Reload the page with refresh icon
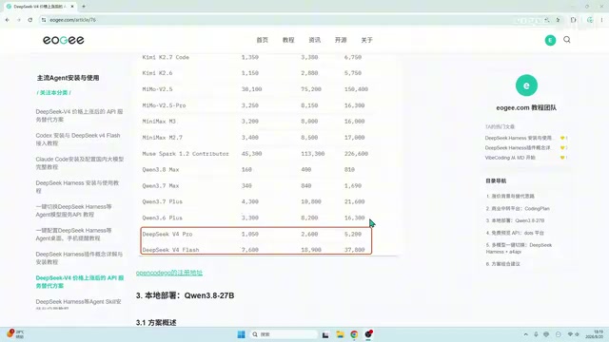The height and width of the screenshot is (342, 609). pos(29,20)
